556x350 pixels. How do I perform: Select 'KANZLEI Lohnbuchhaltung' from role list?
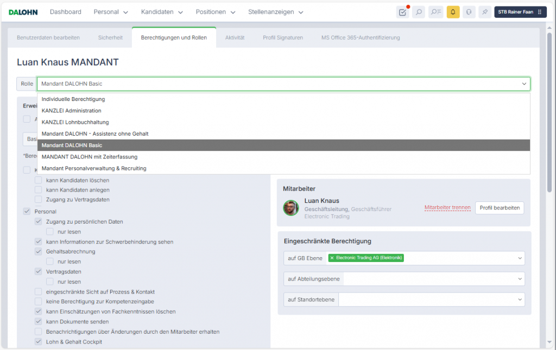point(75,122)
